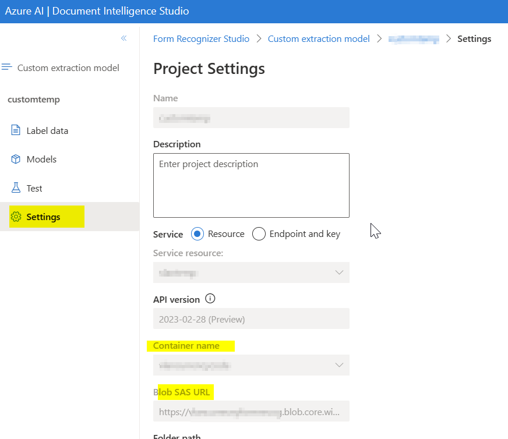Expand the blurred project name selector field
The width and height of the screenshot is (508, 439).
(x=414, y=38)
